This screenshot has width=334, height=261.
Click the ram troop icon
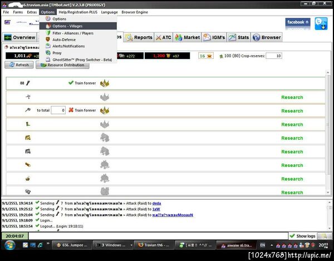coord(28,165)
